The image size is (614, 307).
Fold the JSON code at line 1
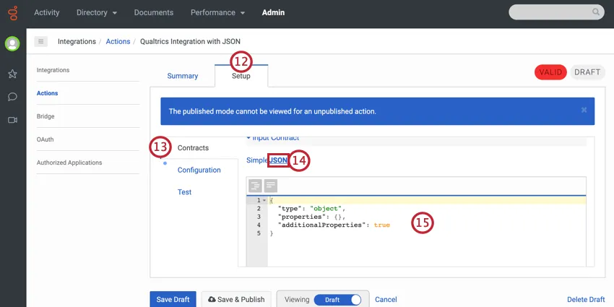tap(264, 200)
